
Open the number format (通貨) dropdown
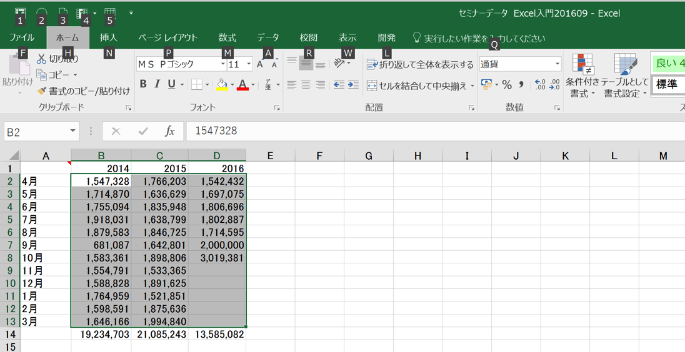point(557,64)
